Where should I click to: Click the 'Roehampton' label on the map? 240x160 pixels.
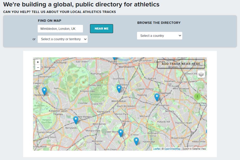click(x=98, y=74)
